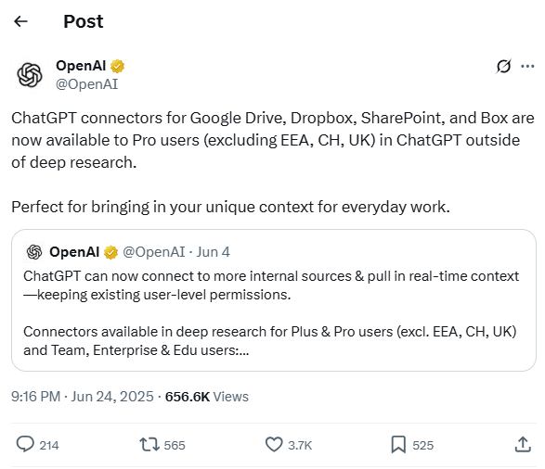Screen dimensions: 545x469
Task: Click the verified badge in the quoted post
Action: click(110, 252)
